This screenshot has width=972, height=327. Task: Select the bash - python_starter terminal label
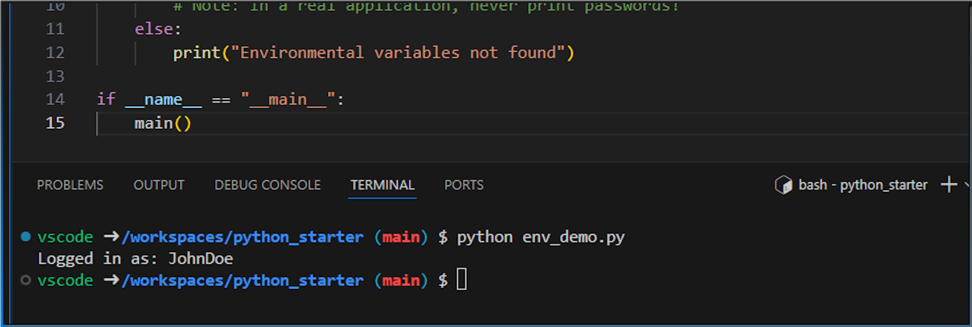click(x=863, y=185)
